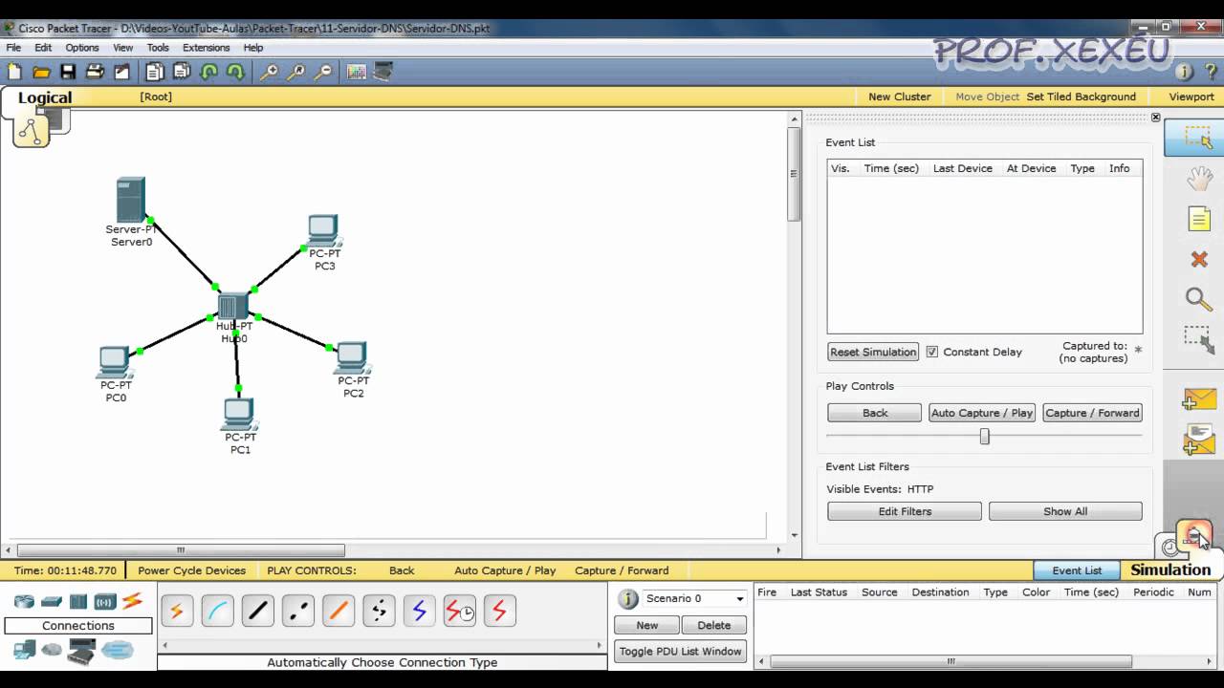Choose the orange Fiber cable
Viewport: 1224px width, 688px height.
338,611
